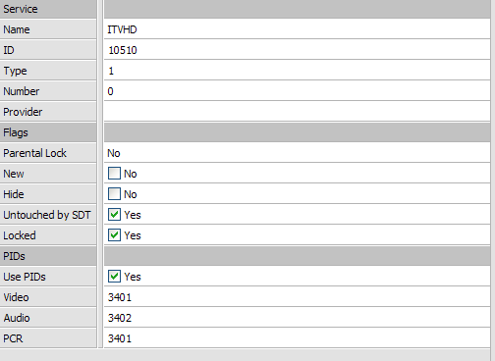Select the Untouched by SDT label
Viewport: 495px width, 361px height.
47,215
